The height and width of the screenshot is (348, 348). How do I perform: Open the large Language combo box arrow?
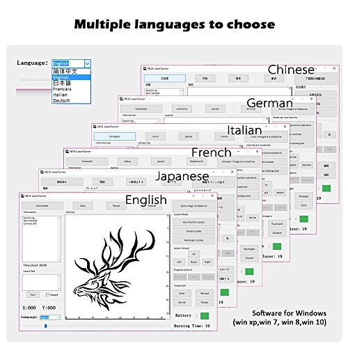point(88,63)
